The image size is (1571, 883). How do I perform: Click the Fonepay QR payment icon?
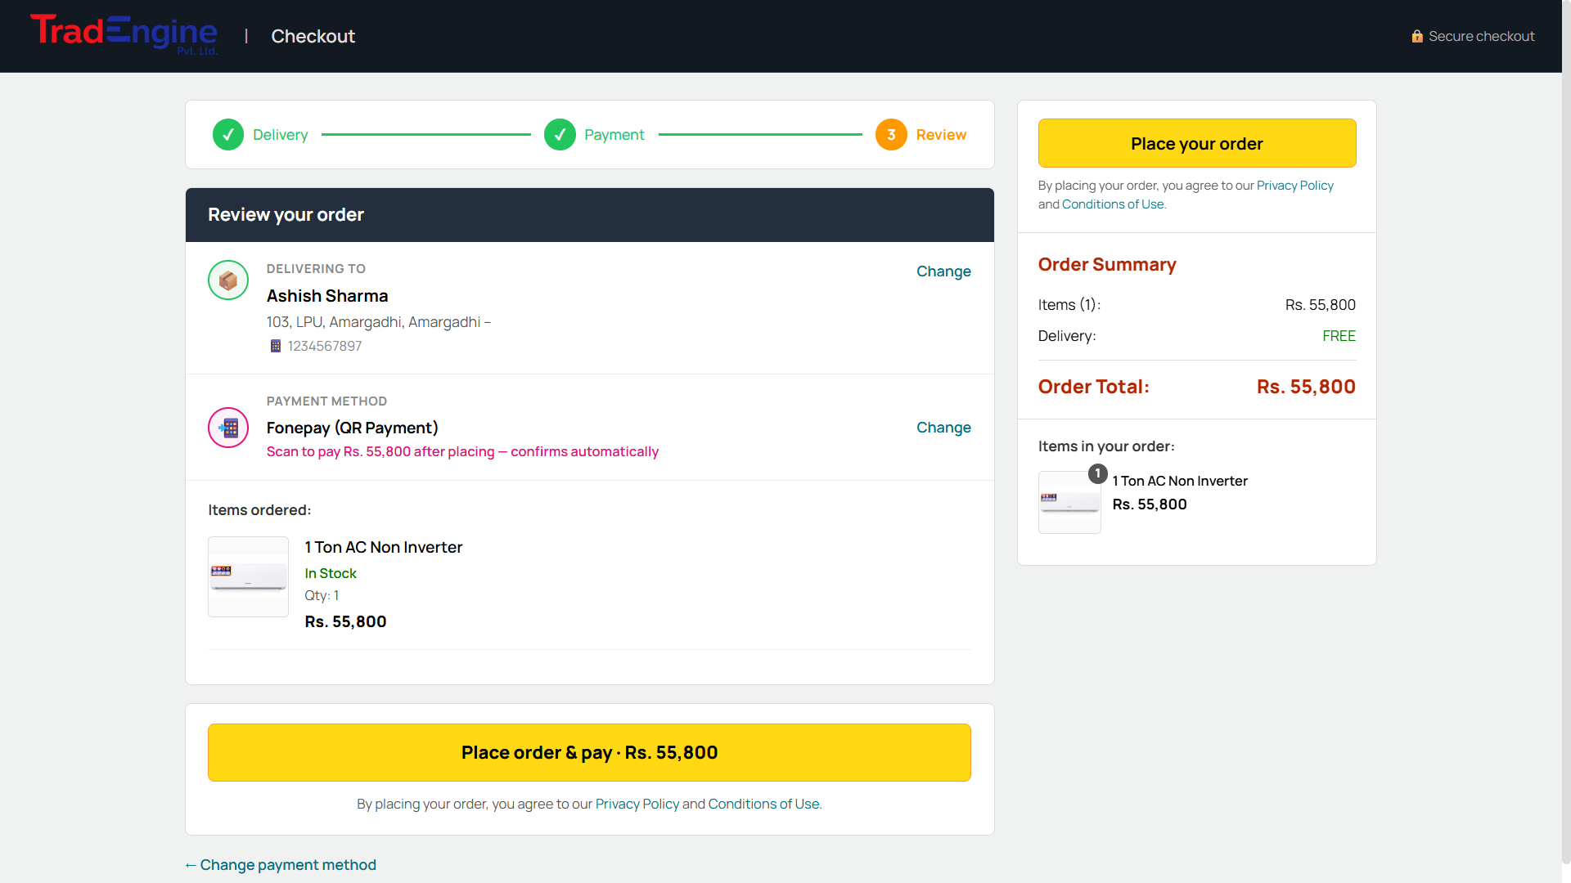228,428
